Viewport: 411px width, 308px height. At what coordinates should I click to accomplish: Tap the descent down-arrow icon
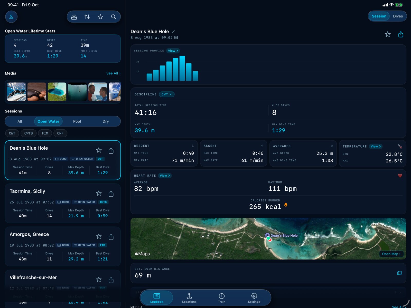pos(193,146)
